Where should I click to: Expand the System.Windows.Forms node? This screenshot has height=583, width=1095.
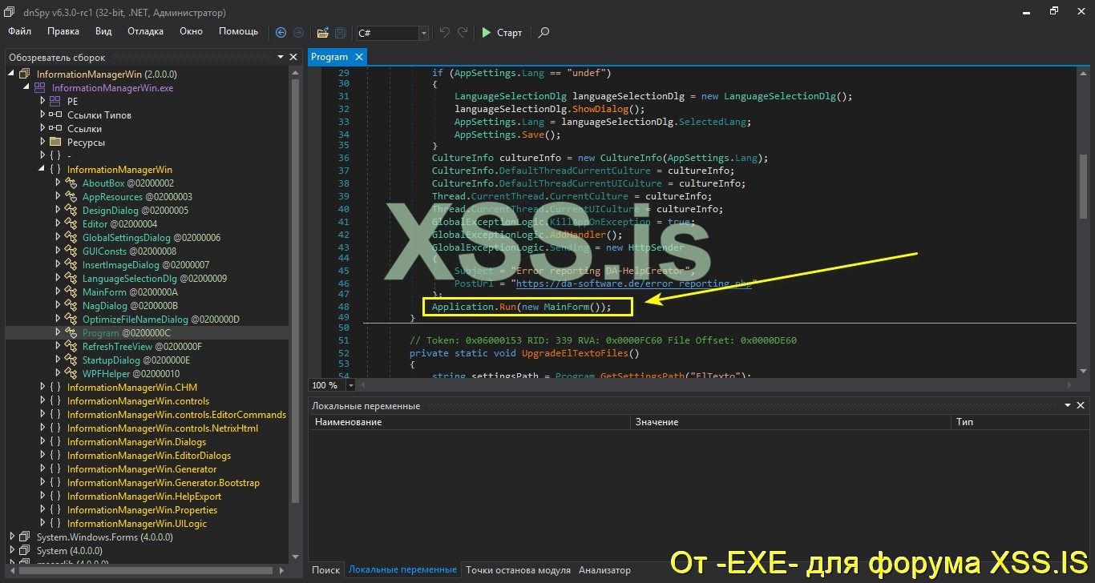pyautogui.click(x=10, y=537)
